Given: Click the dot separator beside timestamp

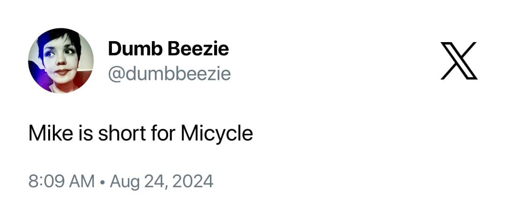Looking at the screenshot, I should click(102, 182).
